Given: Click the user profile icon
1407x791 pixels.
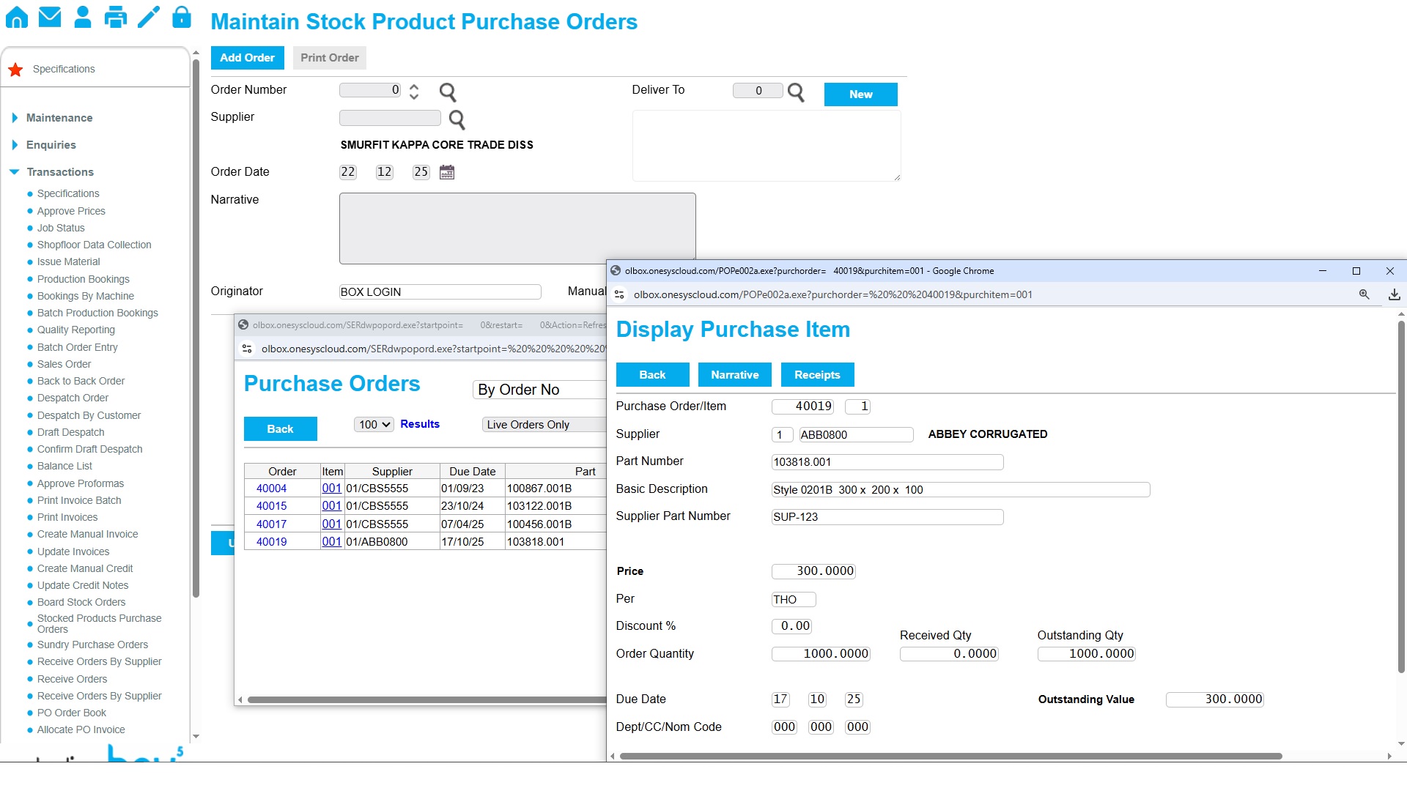Looking at the screenshot, I should point(83,18).
